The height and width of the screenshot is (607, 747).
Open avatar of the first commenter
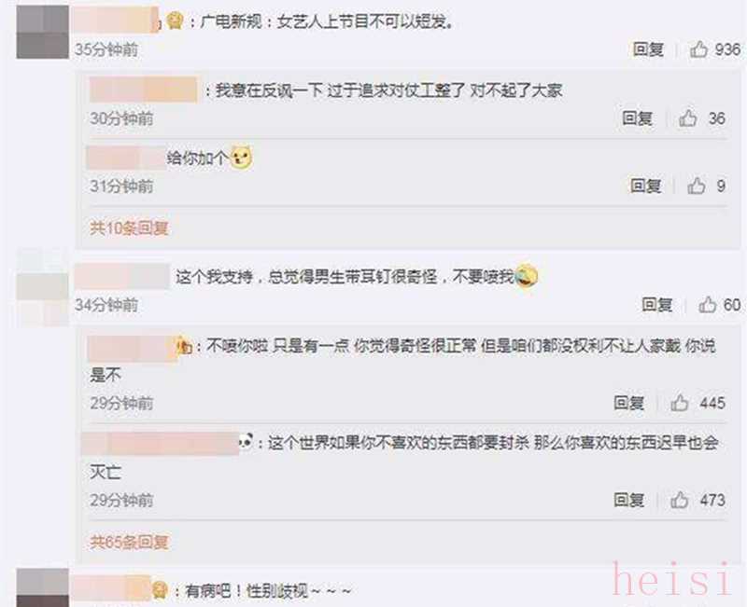pos(42,32)
